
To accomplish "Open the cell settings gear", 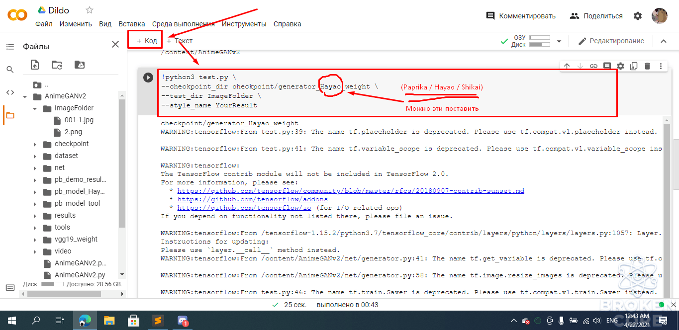I will point(620,66).
